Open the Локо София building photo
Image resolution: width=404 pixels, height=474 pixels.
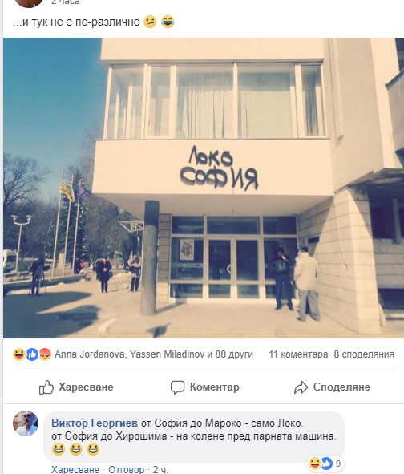click(x=204, y=188)
